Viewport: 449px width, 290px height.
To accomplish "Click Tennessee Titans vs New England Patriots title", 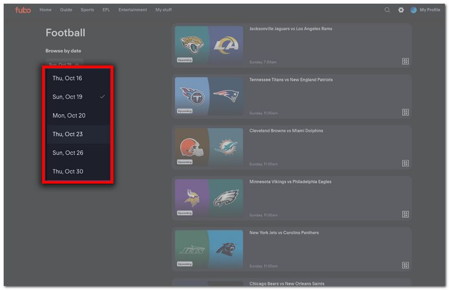I will click(291, 79).
